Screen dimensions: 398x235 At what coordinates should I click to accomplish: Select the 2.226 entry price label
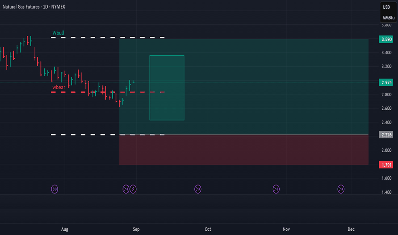tap(386, 135)
